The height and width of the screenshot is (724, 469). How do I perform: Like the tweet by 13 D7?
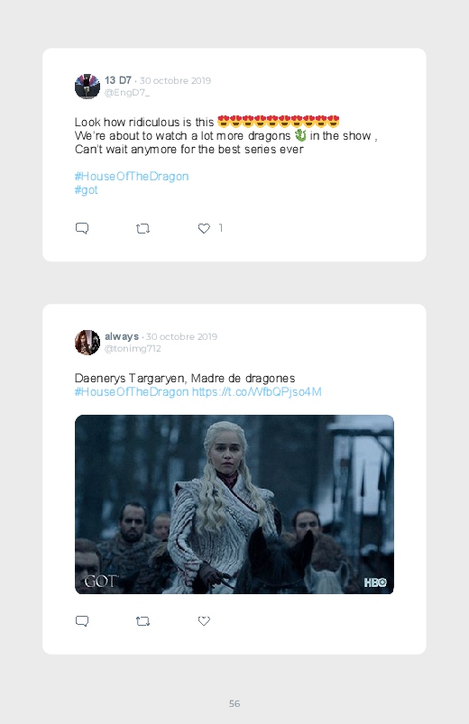click(x=204, y=228)
